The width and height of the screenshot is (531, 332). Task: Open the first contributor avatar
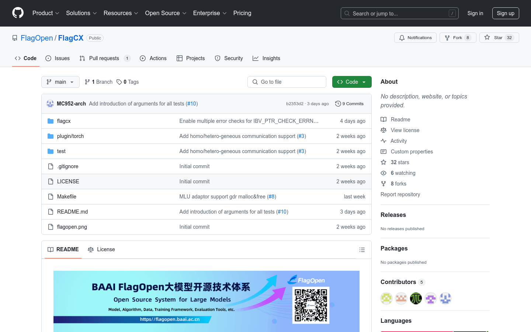click(386, 298)
